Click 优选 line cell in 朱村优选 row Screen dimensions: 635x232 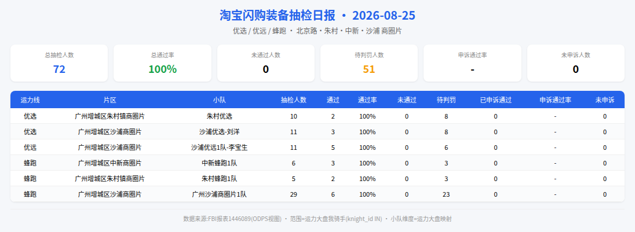(x=30, y=116)
